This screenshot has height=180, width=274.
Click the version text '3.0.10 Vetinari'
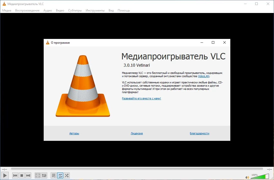(137, 65)
